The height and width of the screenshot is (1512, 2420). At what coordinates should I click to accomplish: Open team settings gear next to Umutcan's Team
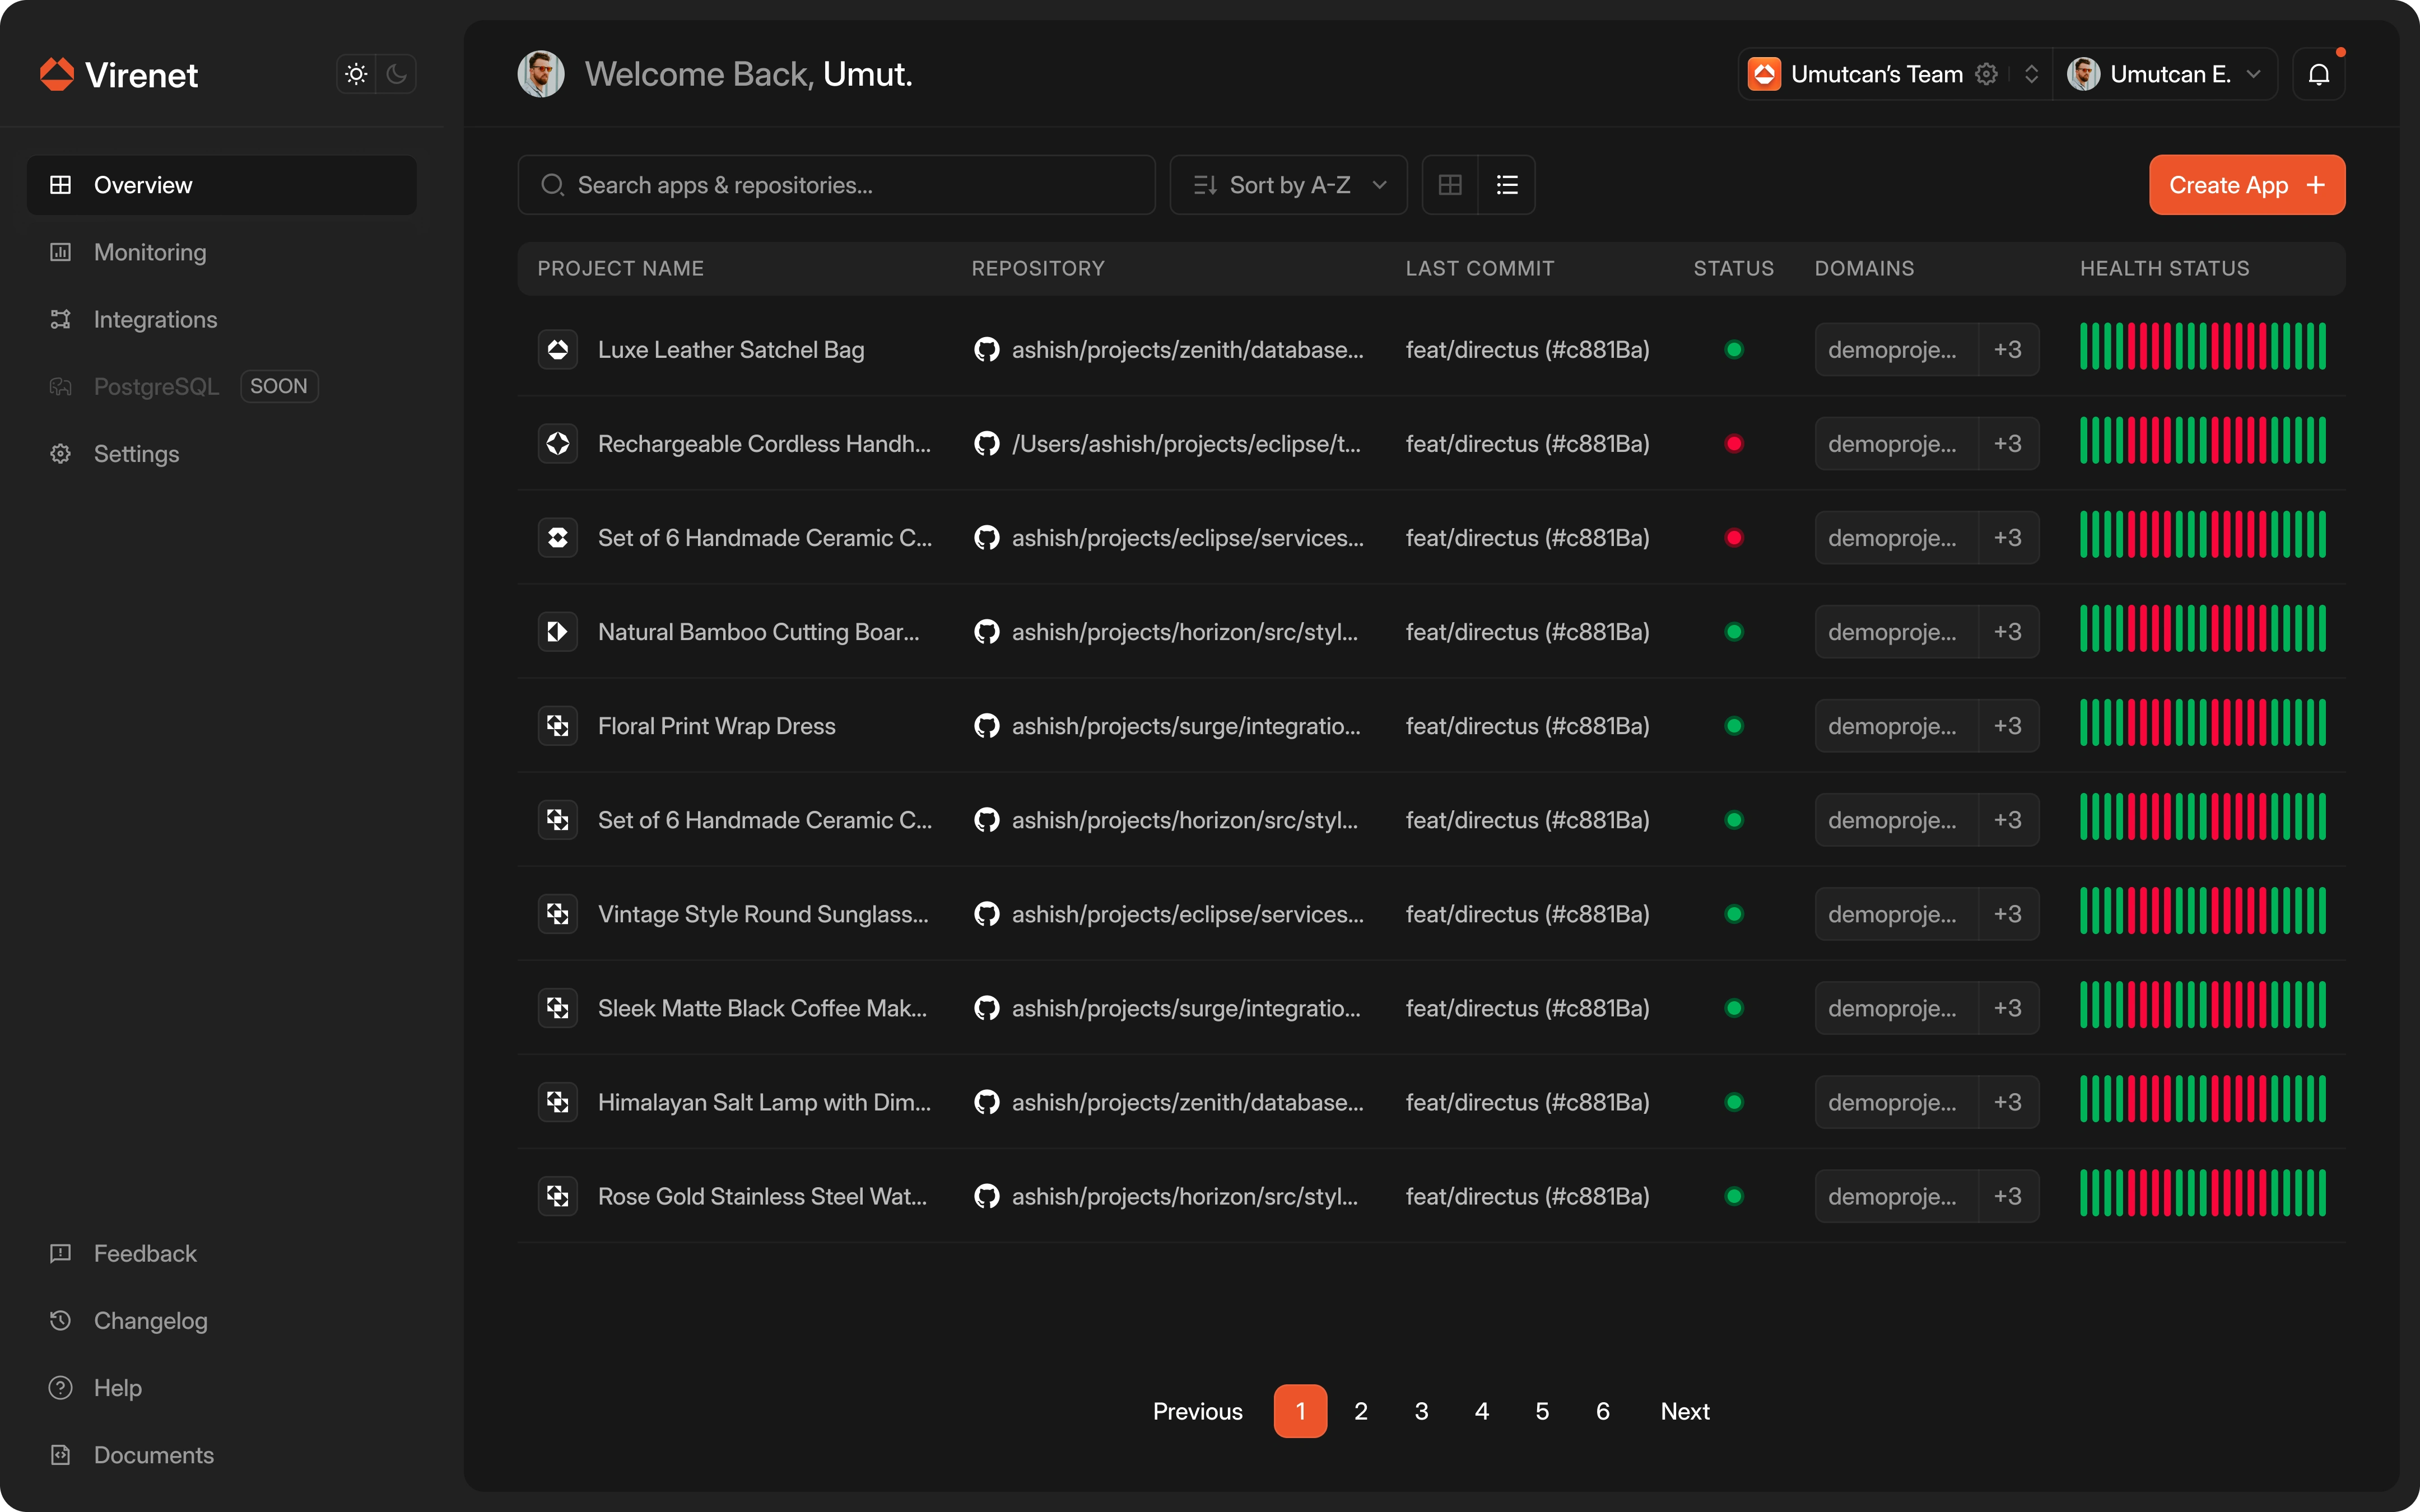[1986, 74]
